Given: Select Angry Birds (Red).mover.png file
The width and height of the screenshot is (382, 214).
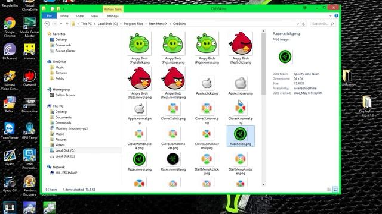Looking at the screenshot, I should tap(139, 83).
